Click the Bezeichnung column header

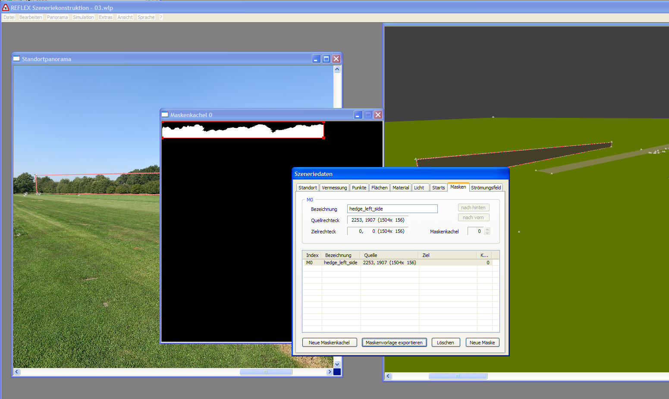(x=341, y=255)
